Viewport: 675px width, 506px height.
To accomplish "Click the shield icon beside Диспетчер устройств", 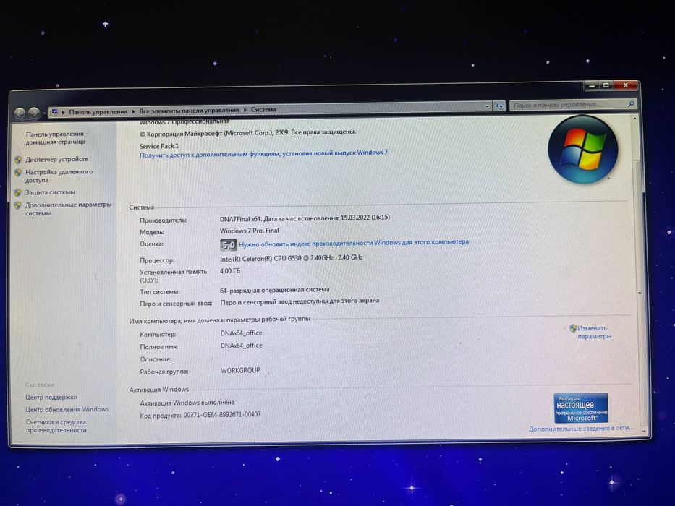I will pos(18,160).
